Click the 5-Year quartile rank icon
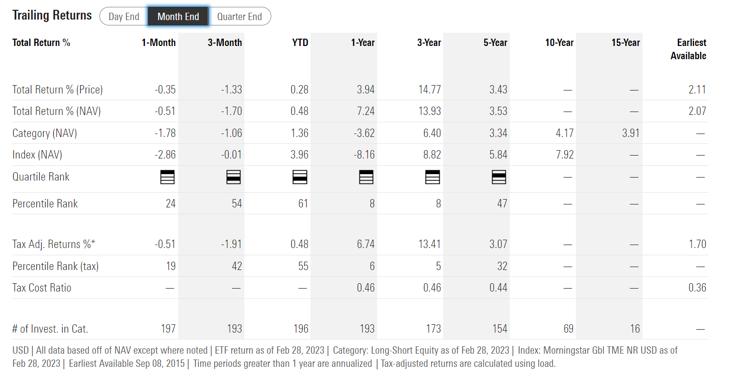Image resolution: width=736 pixels, height=383 pixels. pos(499,177)
